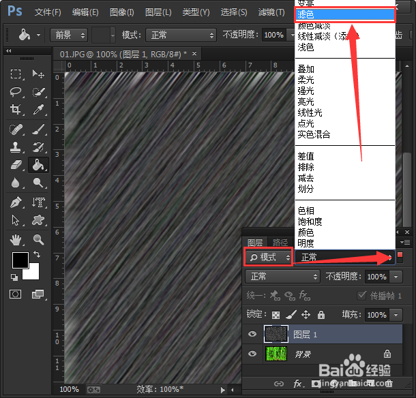Open the 选择(S) menu
This screenshot has height=398, width=416.
pyautogui.click(x=234, y=12)
